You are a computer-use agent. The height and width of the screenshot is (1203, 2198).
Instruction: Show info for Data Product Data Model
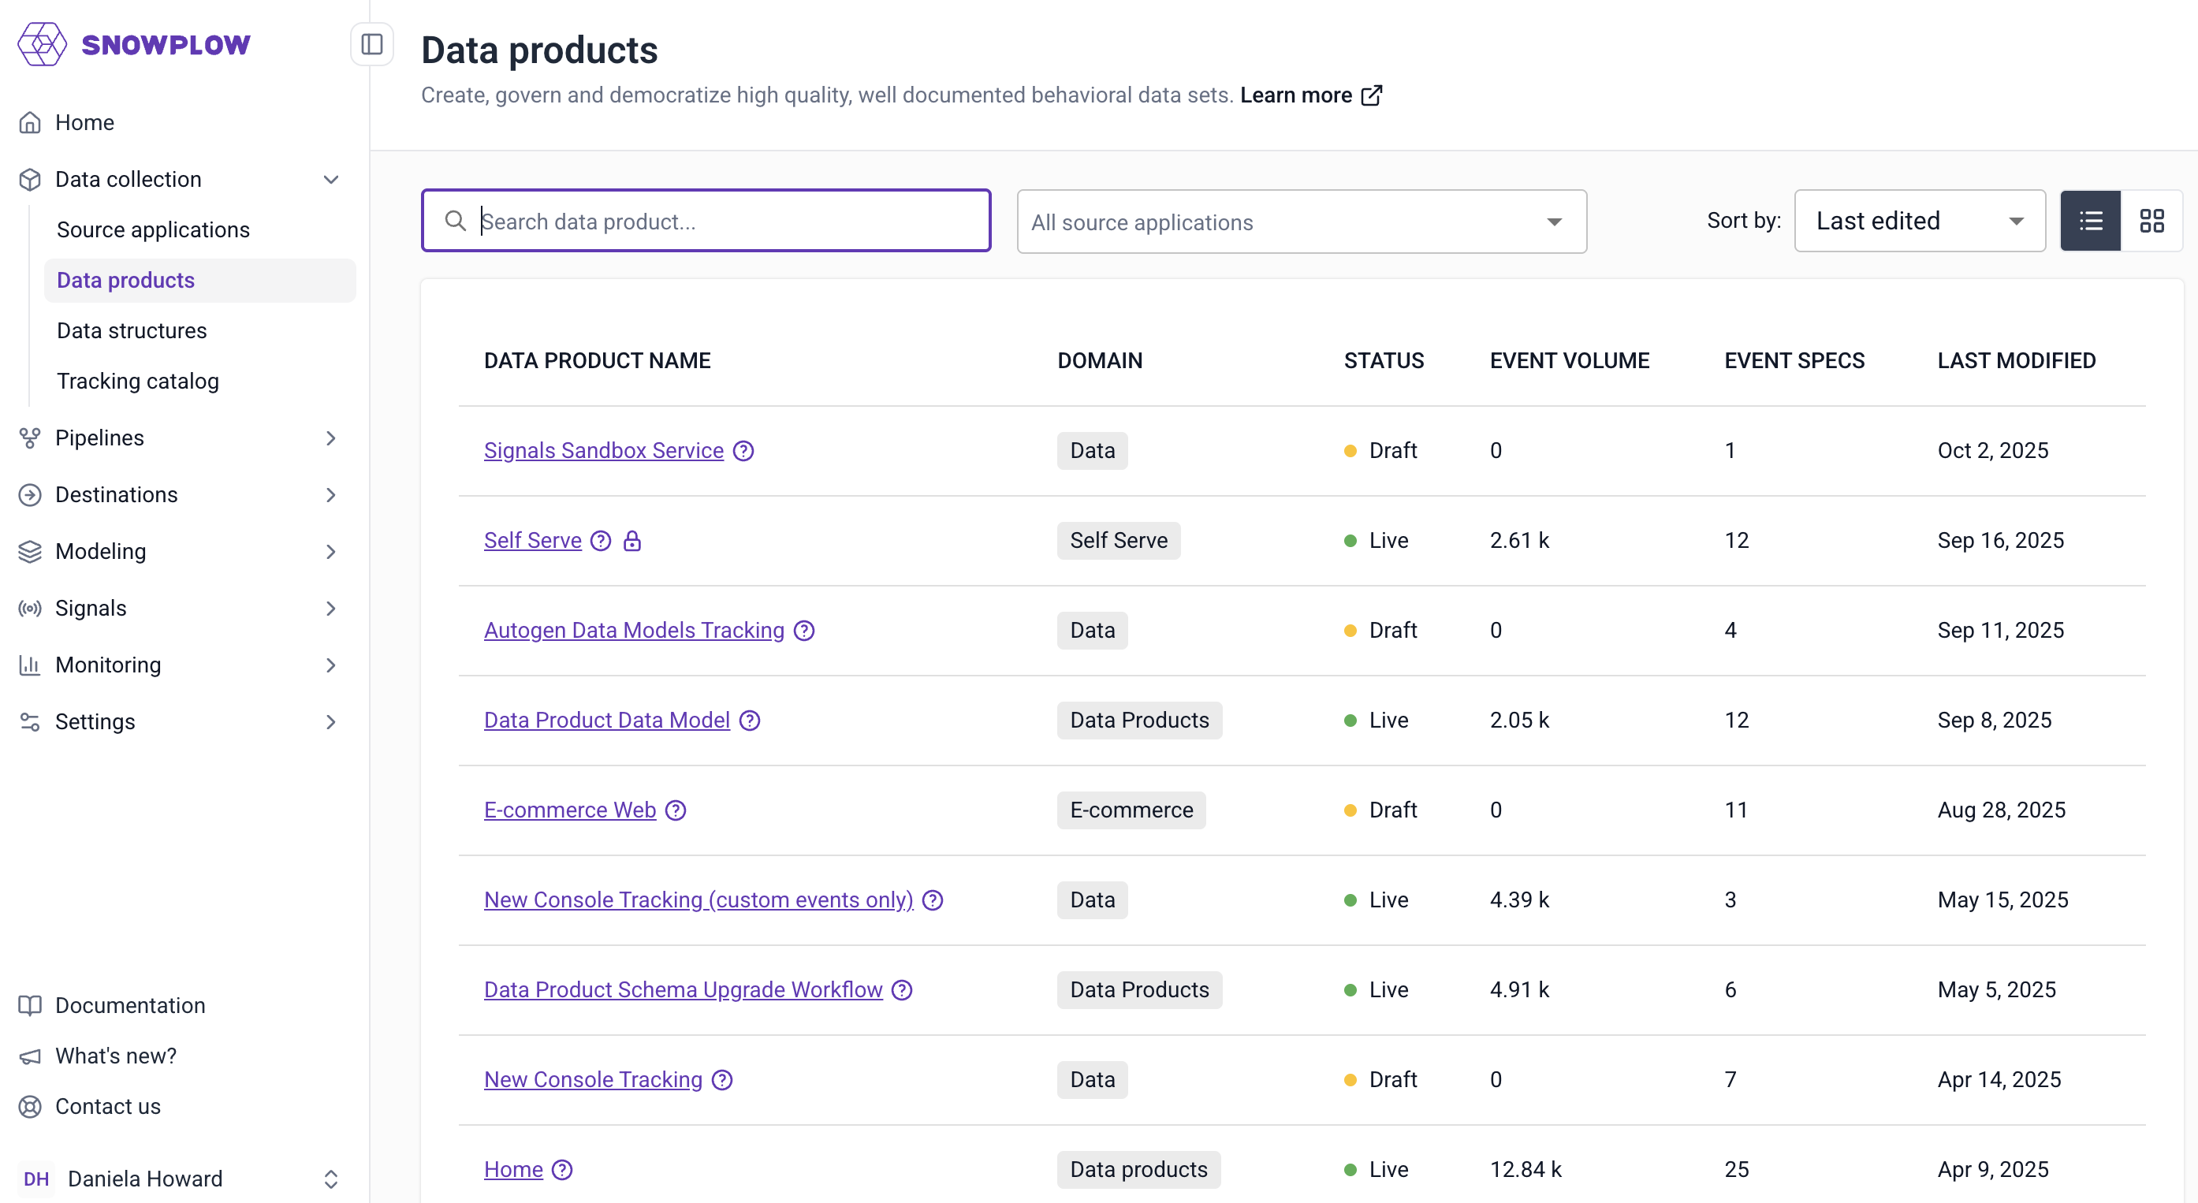(x=749, y=720)
